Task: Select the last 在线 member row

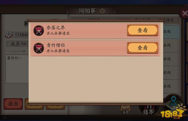Action: [171, 86]
